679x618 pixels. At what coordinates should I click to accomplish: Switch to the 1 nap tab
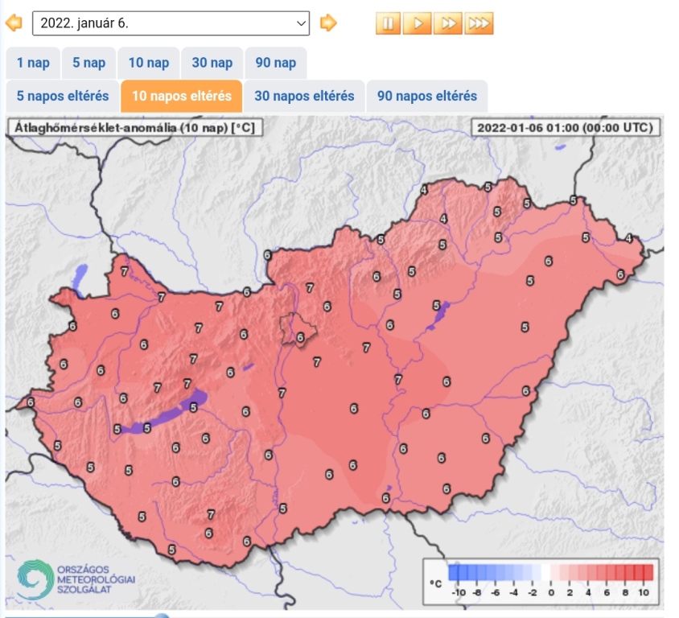click(x=33, y=63)
